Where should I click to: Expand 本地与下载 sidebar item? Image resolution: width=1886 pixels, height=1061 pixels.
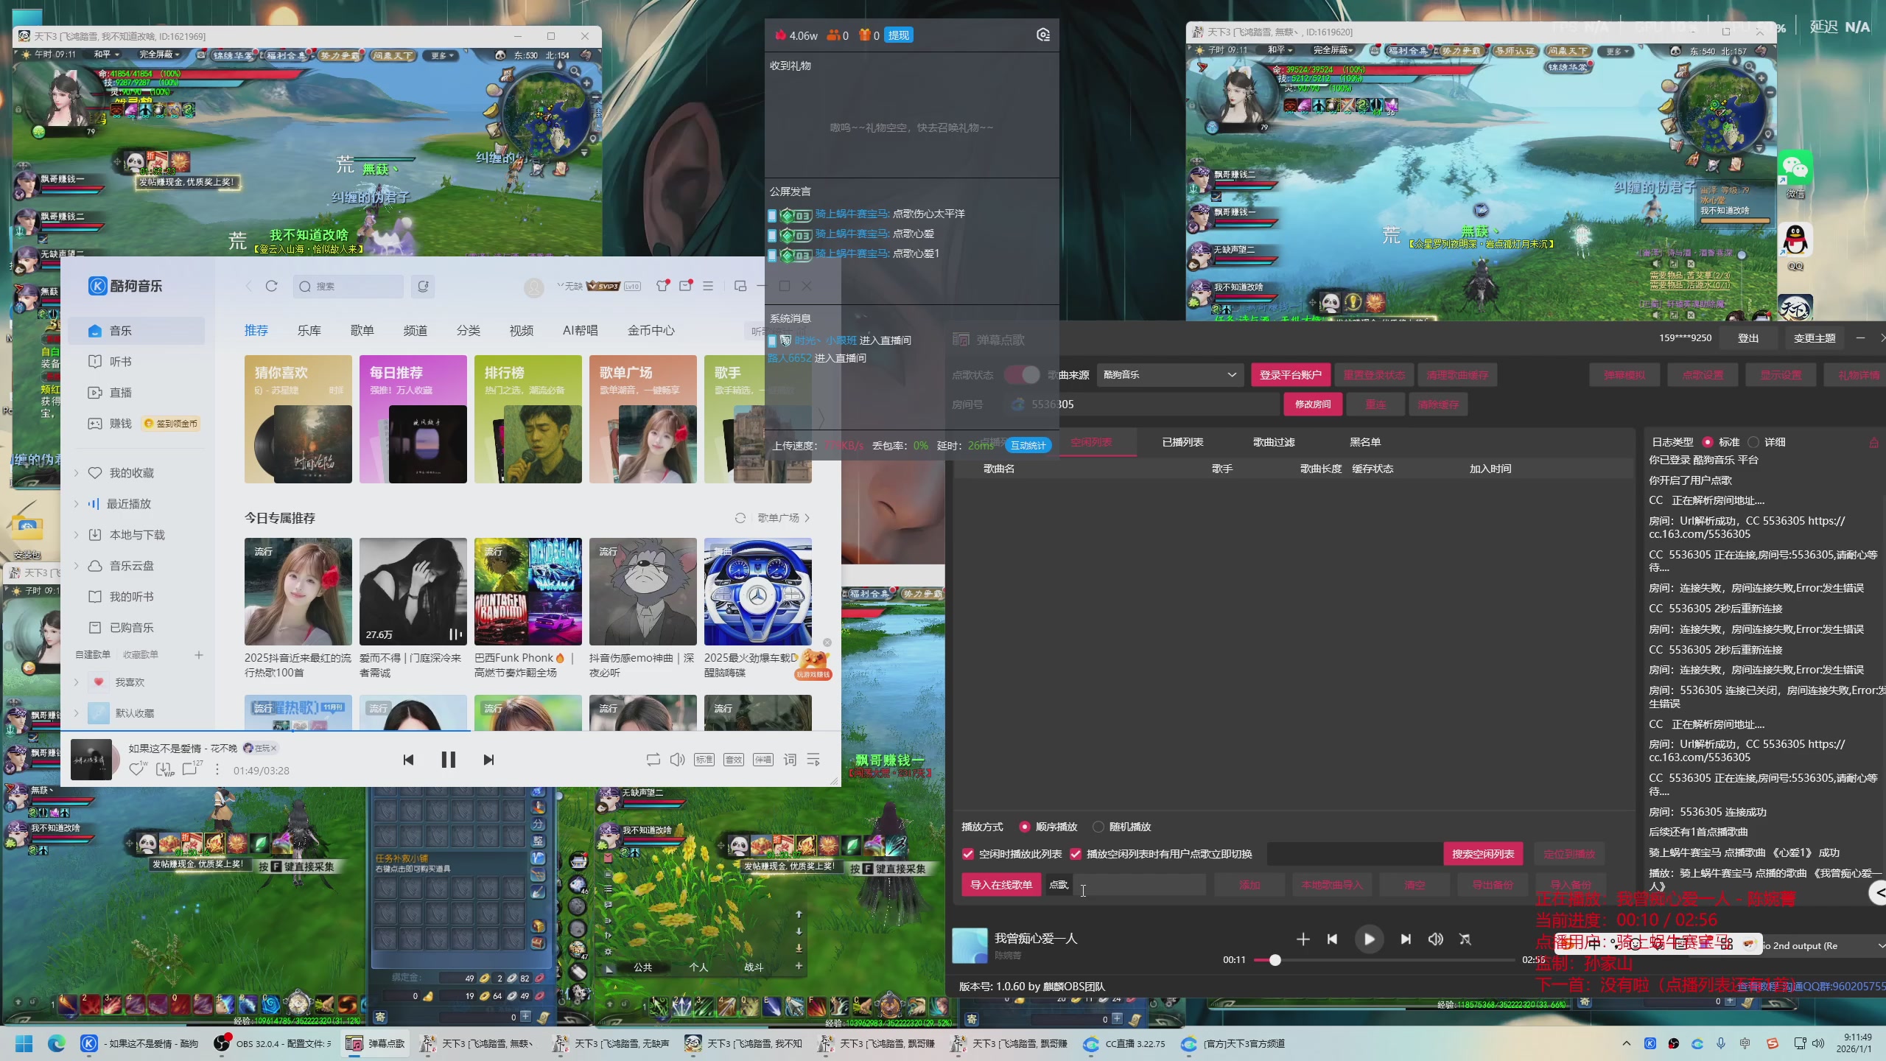pos(76,535)
